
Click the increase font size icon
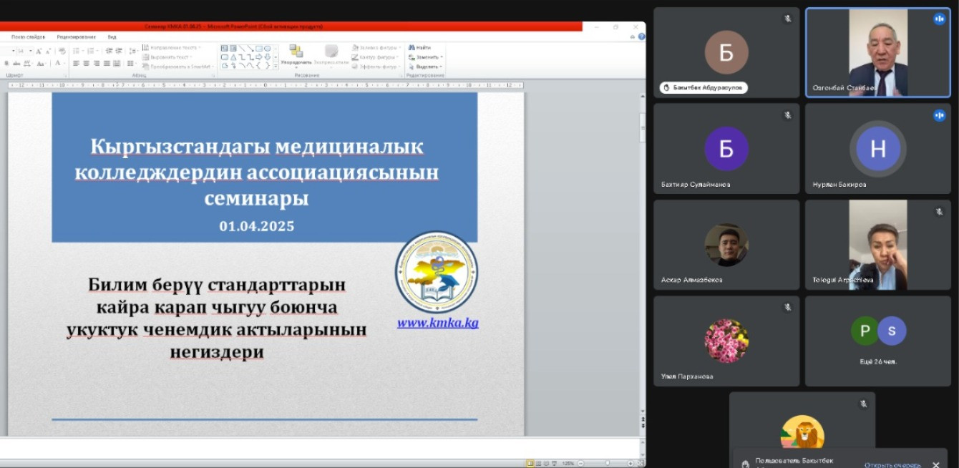click(x=39, y=52)
